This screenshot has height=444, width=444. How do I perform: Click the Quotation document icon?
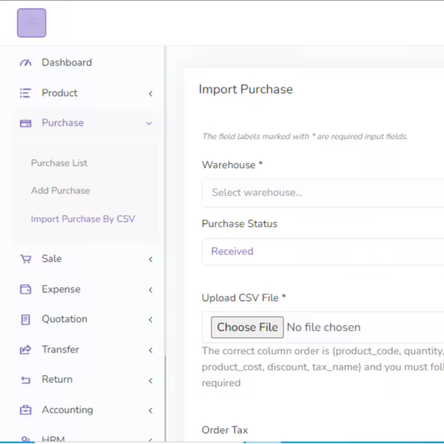click(26, 320)
